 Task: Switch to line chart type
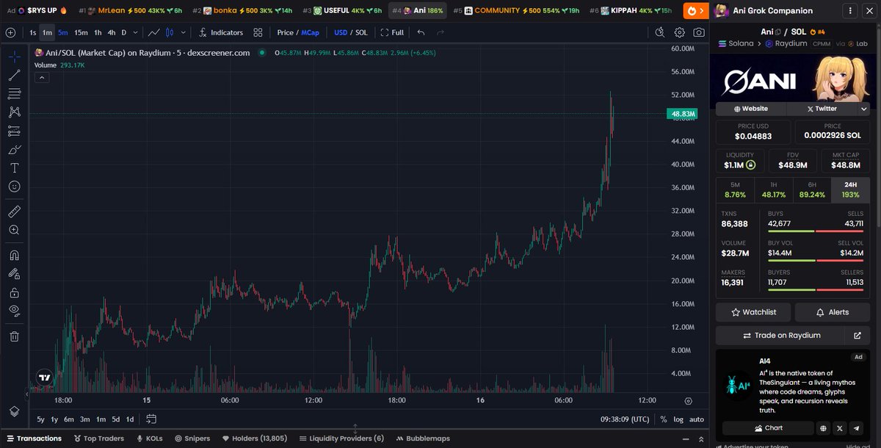tap(154, 32)
